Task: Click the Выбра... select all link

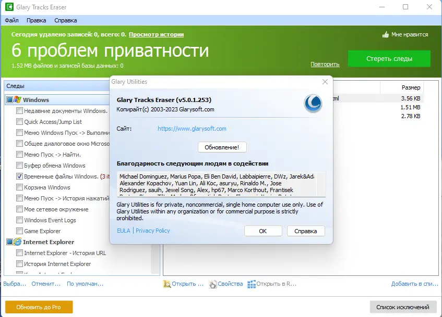Action: click(x=15, y=284)
